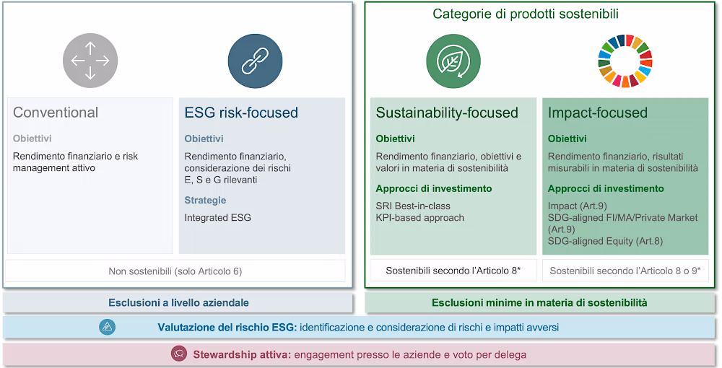Click SRI Best-in-class approach text

(x=413, y=206)
